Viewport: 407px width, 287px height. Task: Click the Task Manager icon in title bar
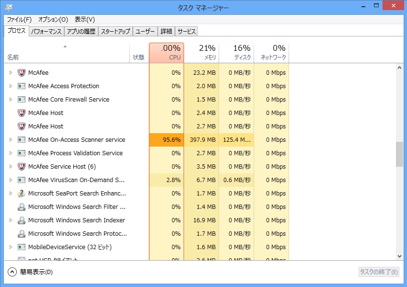pos(9,8)
